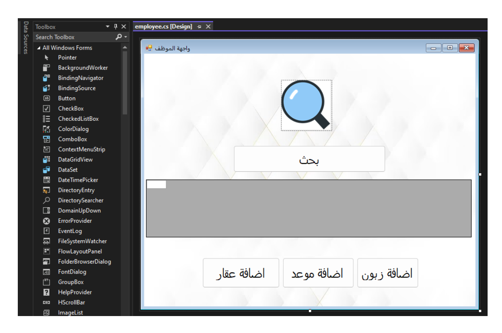
Task: Choose the HelpProvider control icon
Action: click(x=47, y=292)
